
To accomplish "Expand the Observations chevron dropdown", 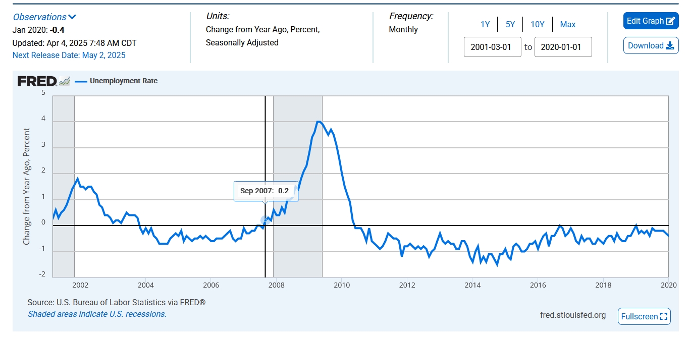I will (x=72, y=17).
